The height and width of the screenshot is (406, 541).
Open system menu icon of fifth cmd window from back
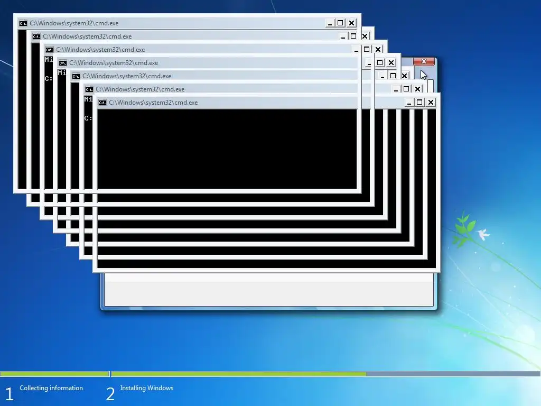(76, 76)
